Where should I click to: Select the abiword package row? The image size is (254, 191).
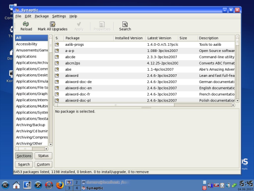144,75
